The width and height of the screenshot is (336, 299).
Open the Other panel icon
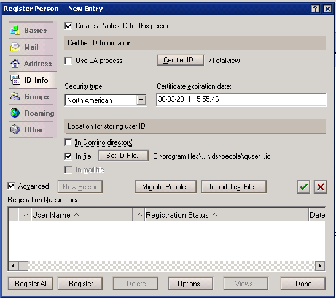click(15, 129)
